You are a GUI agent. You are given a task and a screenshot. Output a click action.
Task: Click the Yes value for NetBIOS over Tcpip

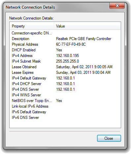point(59,101)
